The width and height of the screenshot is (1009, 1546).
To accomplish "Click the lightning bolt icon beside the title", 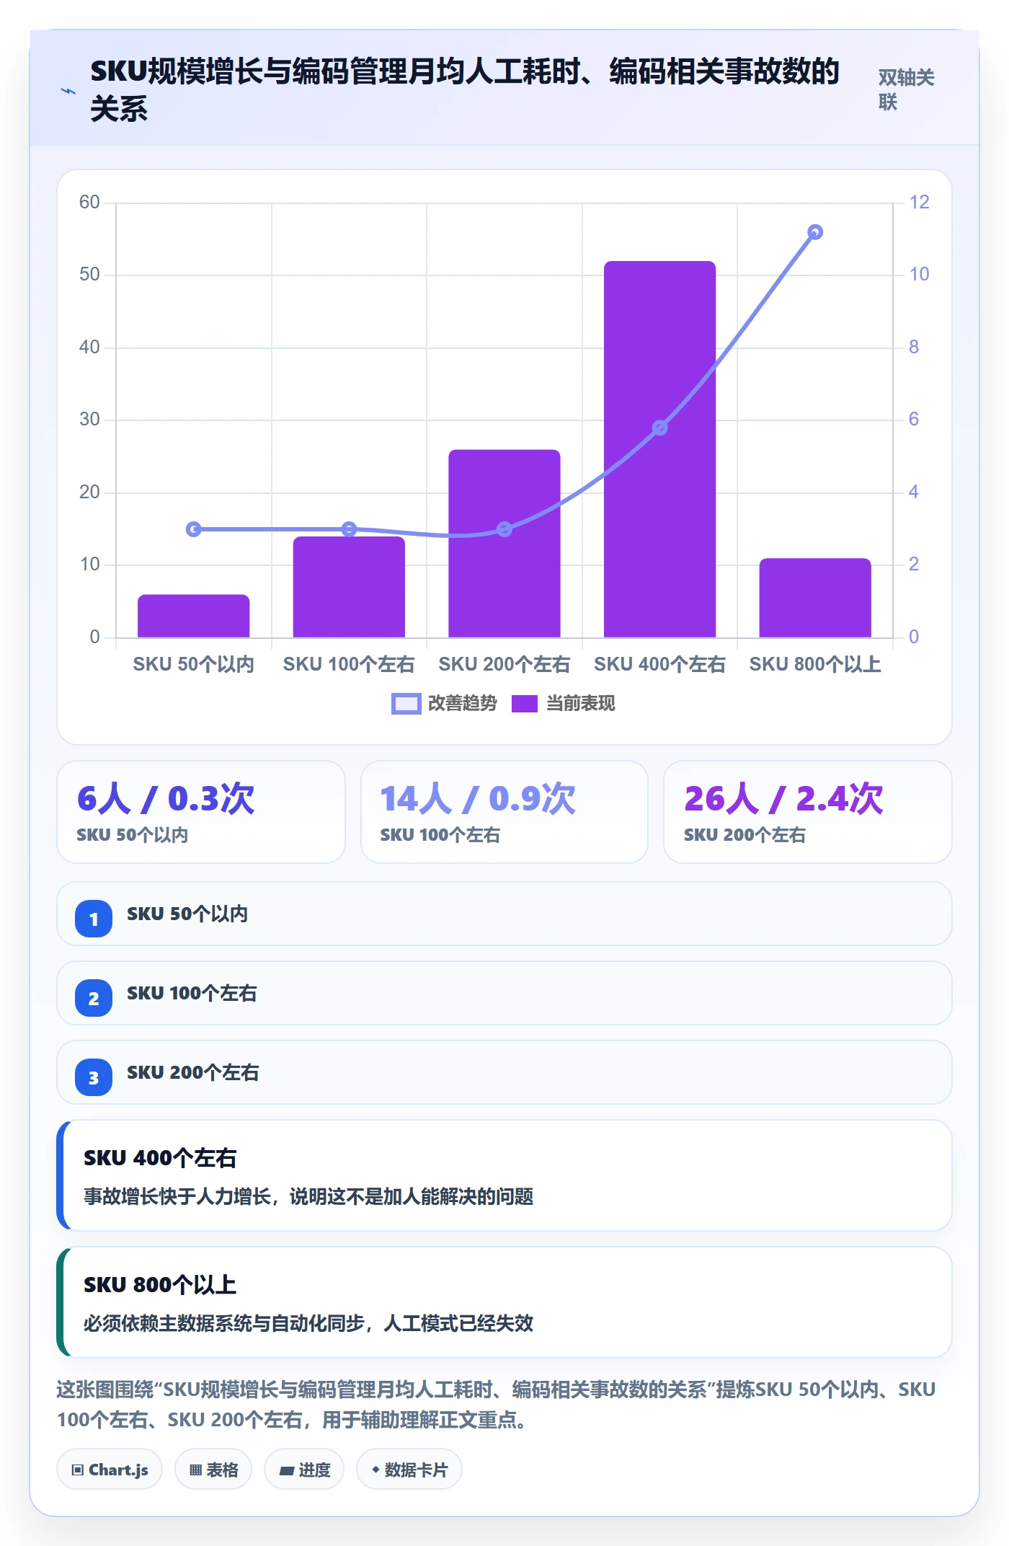I will [x=68, y=91].
